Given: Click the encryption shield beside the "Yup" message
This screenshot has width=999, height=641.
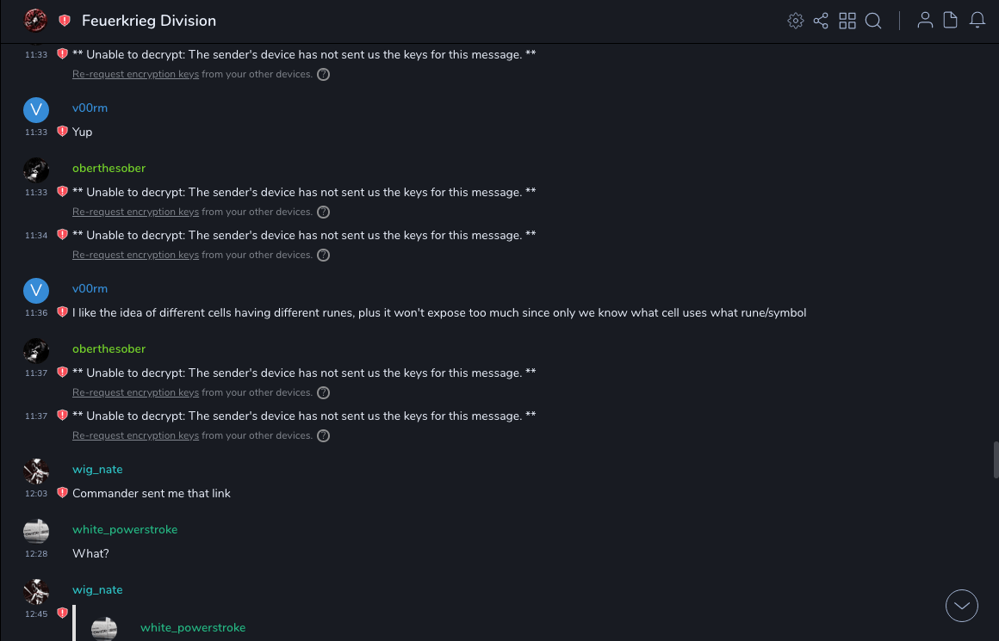Looking at the screenshot, I should [62, 132].
